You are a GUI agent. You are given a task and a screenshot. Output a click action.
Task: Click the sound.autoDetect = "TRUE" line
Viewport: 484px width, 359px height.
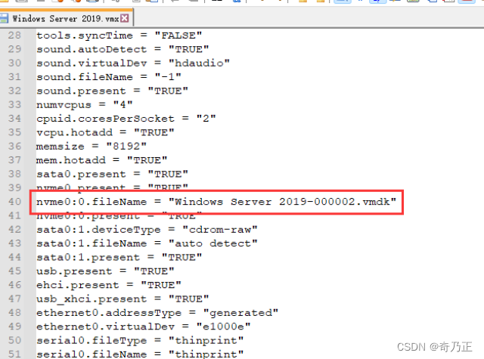tap(123, 49)
